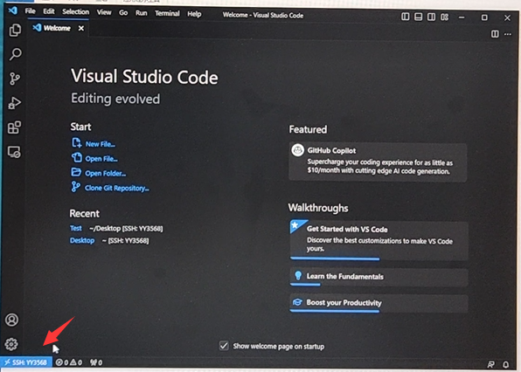The image size is (521, 372).
Task: Open the Help menu
Action: (194, 14)
